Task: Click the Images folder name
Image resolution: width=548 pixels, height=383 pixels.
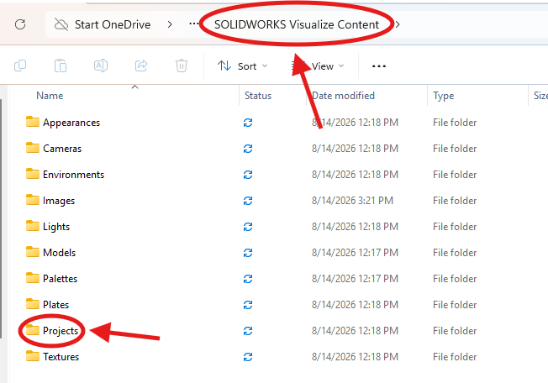Action: (x=59, y=201)
